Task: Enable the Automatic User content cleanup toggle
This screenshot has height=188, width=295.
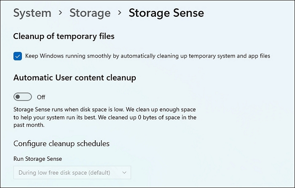Action: 23,97
